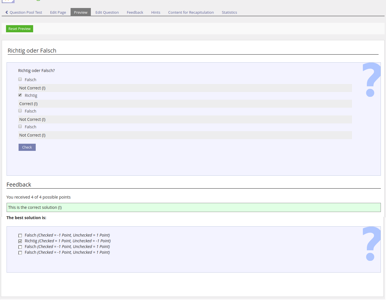Tick the last Falsch checkbox above the Check button
Image resolution: width=386 pixels, height=300 pixels.
pyautogui.click(x=20, y=127)
